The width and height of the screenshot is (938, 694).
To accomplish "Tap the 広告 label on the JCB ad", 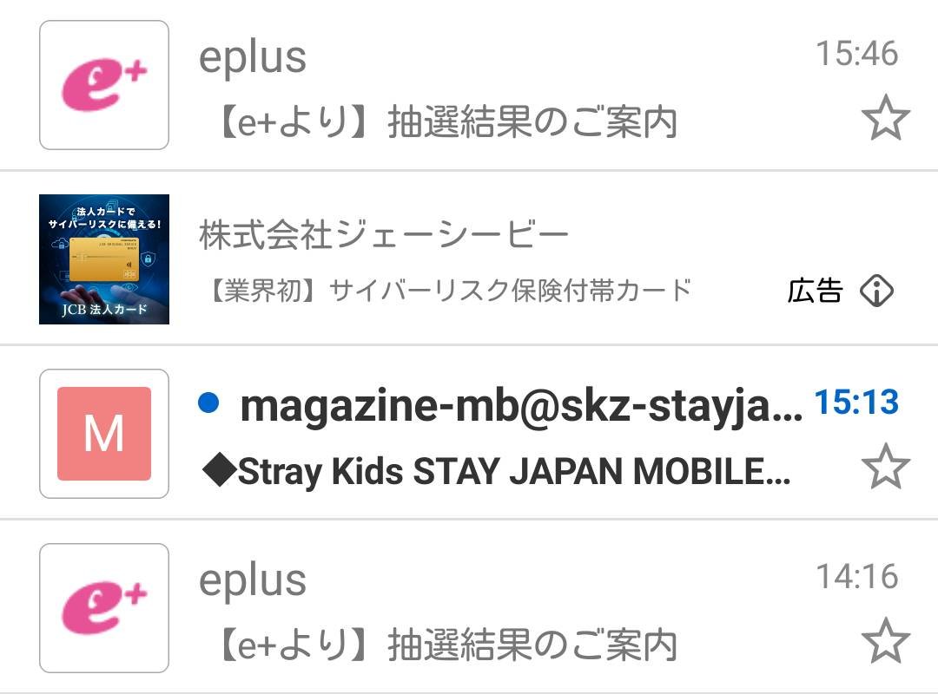I will (815, 291).
